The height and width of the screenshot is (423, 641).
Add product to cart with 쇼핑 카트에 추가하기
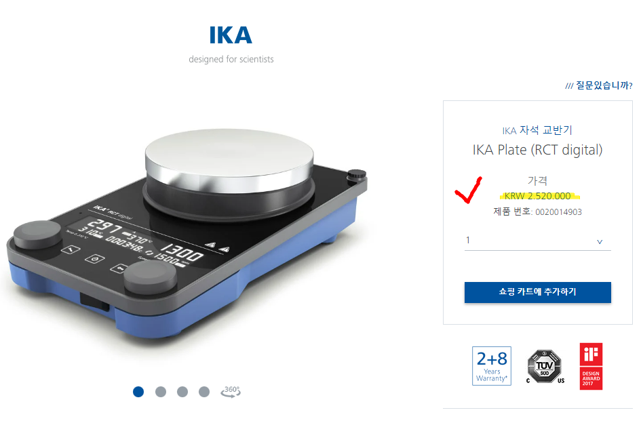[x=538, y=292]
